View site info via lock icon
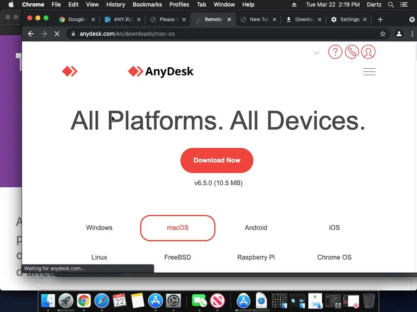 (73, 34)
